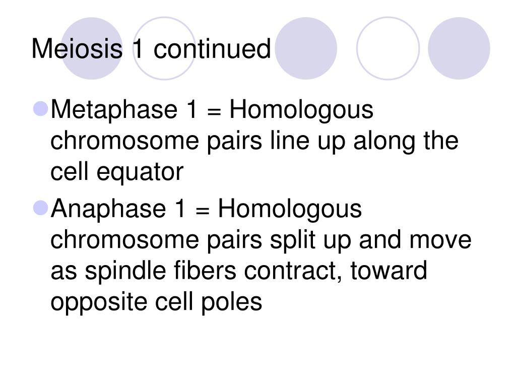This screenshot has height=387, width=516.
Task: Click the 'Meiosis 1 continued' slide title
Action: (x=151, y=49)
